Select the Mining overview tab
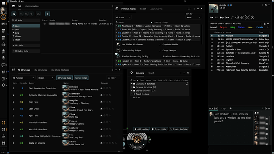 (x=232, y=27)
